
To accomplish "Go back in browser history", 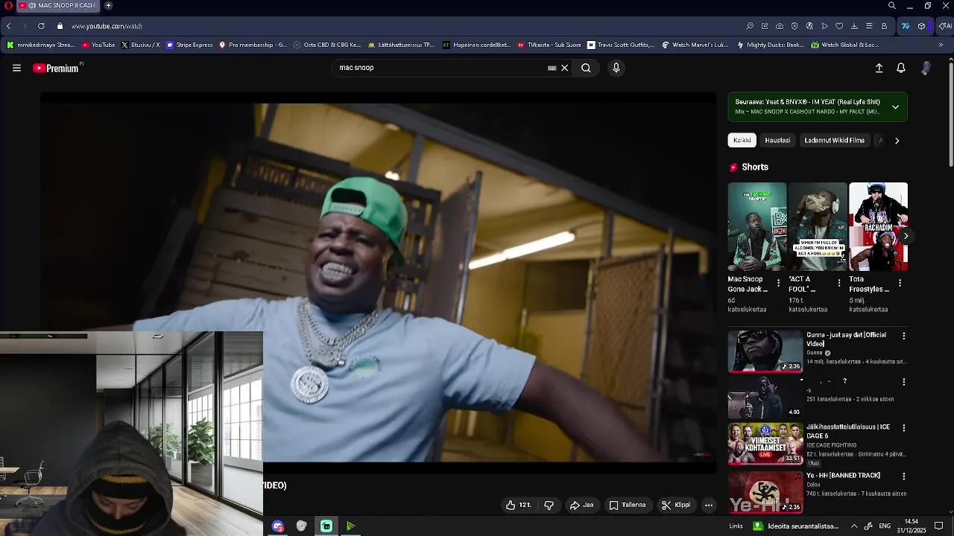I will (x=8, y=26).
